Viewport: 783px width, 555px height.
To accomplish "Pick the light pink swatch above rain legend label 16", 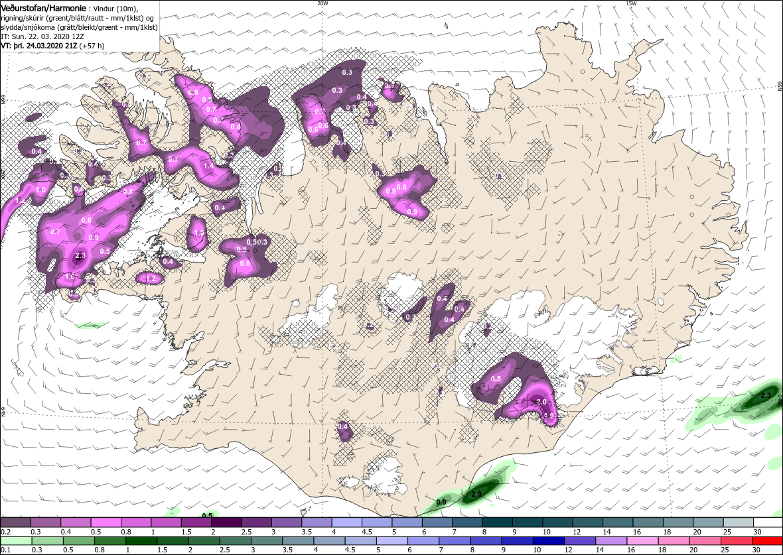I will click(x=642, y=541).
